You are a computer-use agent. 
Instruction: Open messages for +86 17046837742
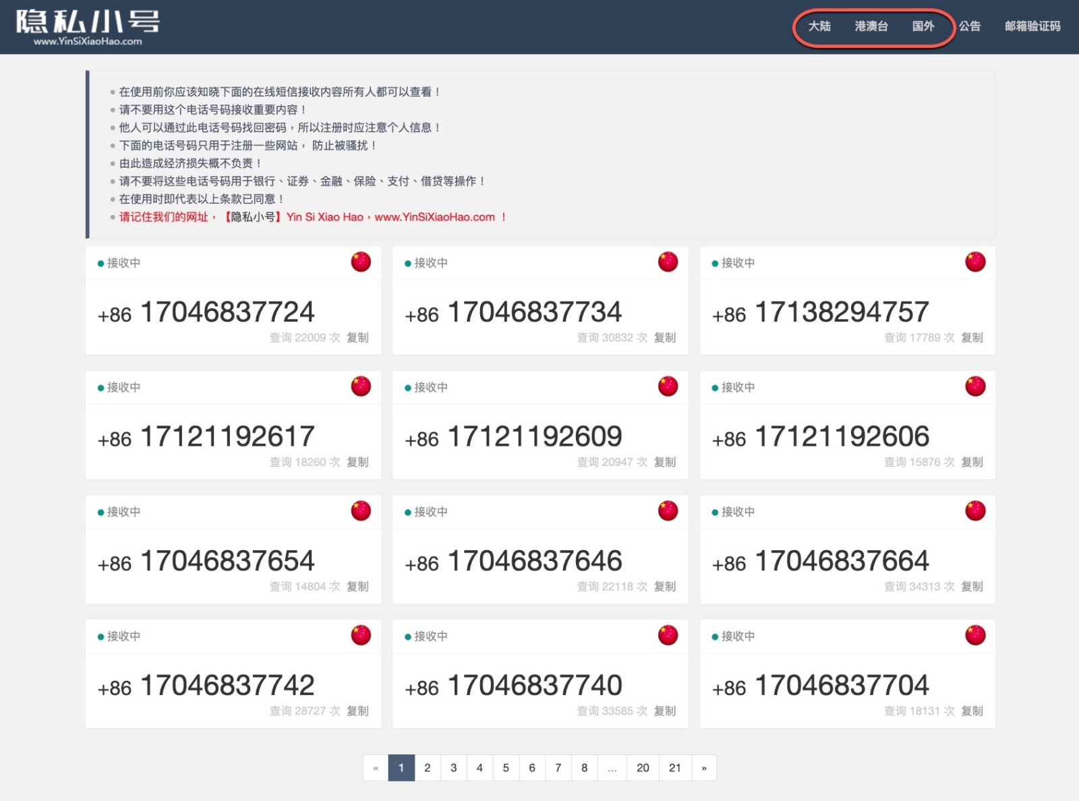point(206,686)
